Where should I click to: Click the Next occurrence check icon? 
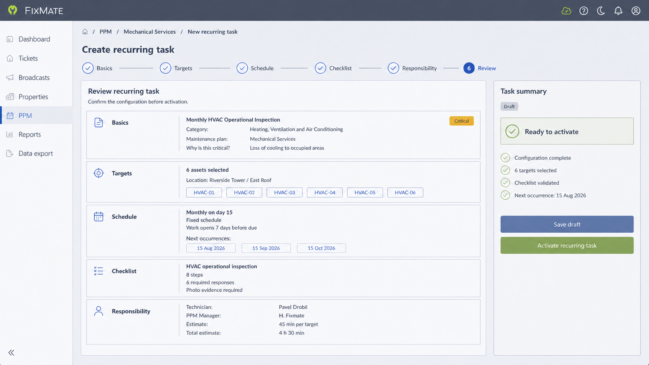point(505,195)
